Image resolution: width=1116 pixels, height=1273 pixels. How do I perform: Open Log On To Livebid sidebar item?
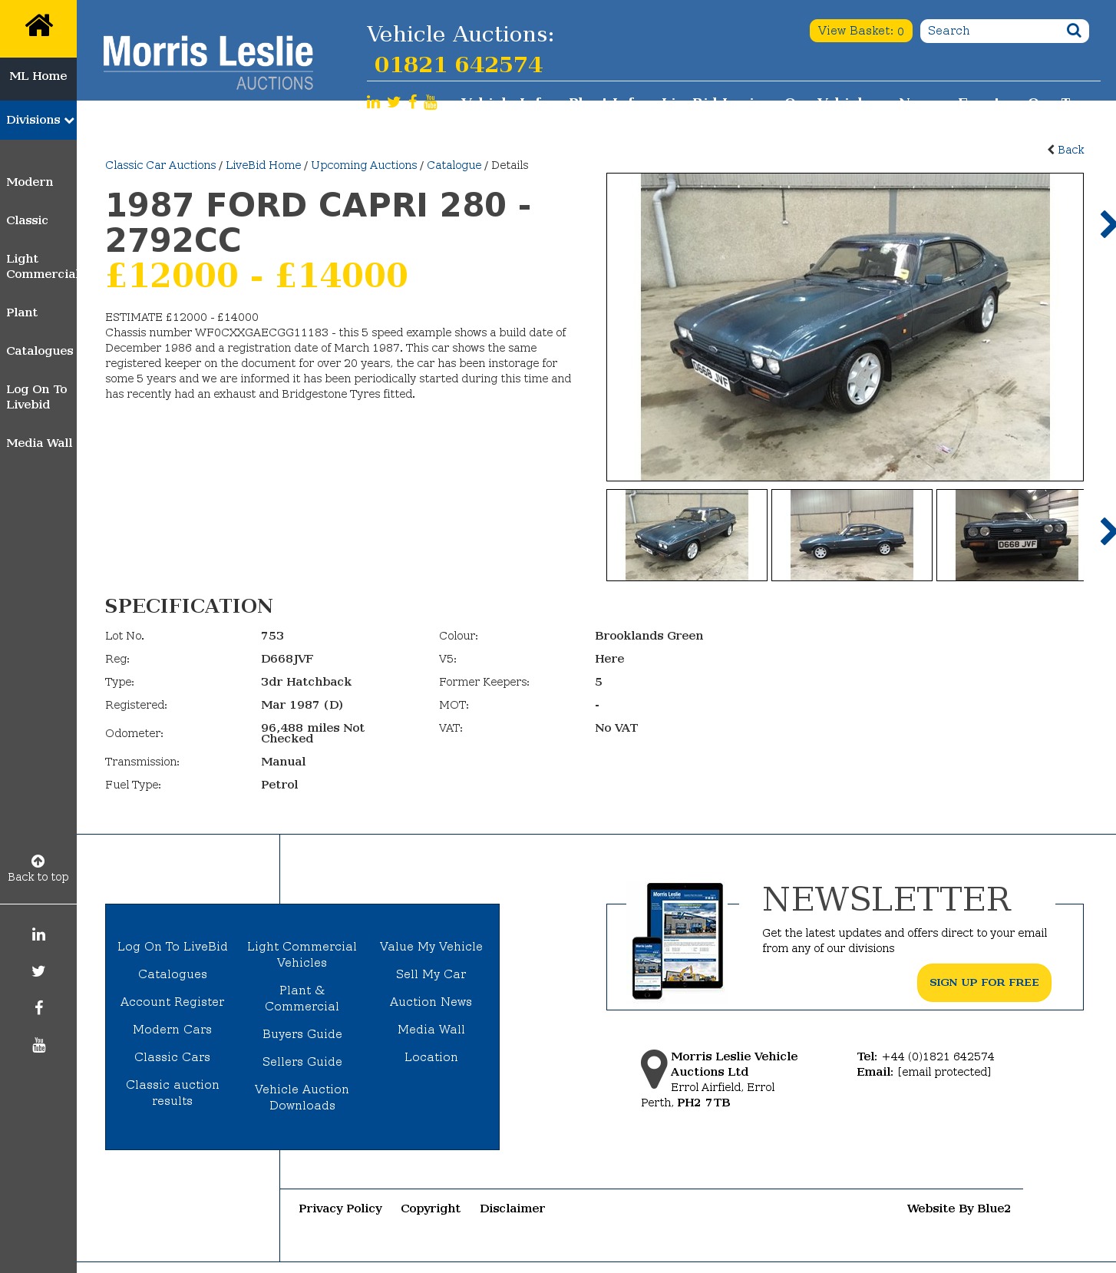(x=37, y=397)
